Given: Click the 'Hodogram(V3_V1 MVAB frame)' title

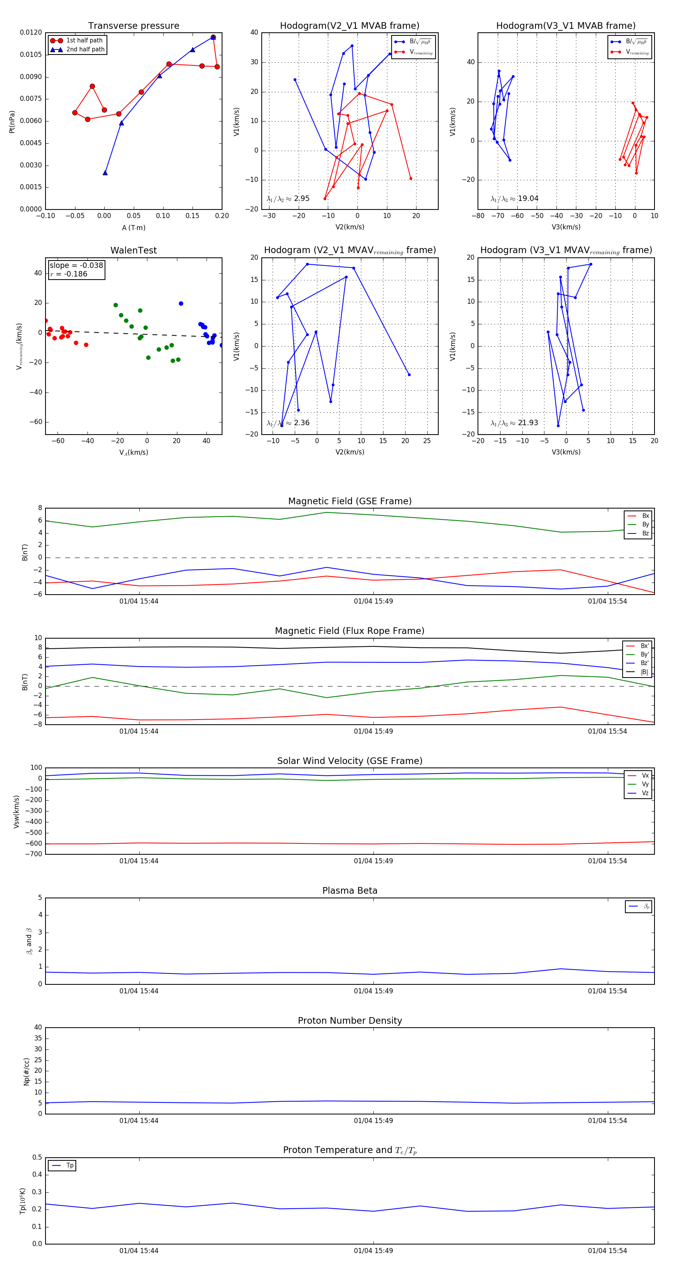Looking at the screenshot, I should (565, 25).
